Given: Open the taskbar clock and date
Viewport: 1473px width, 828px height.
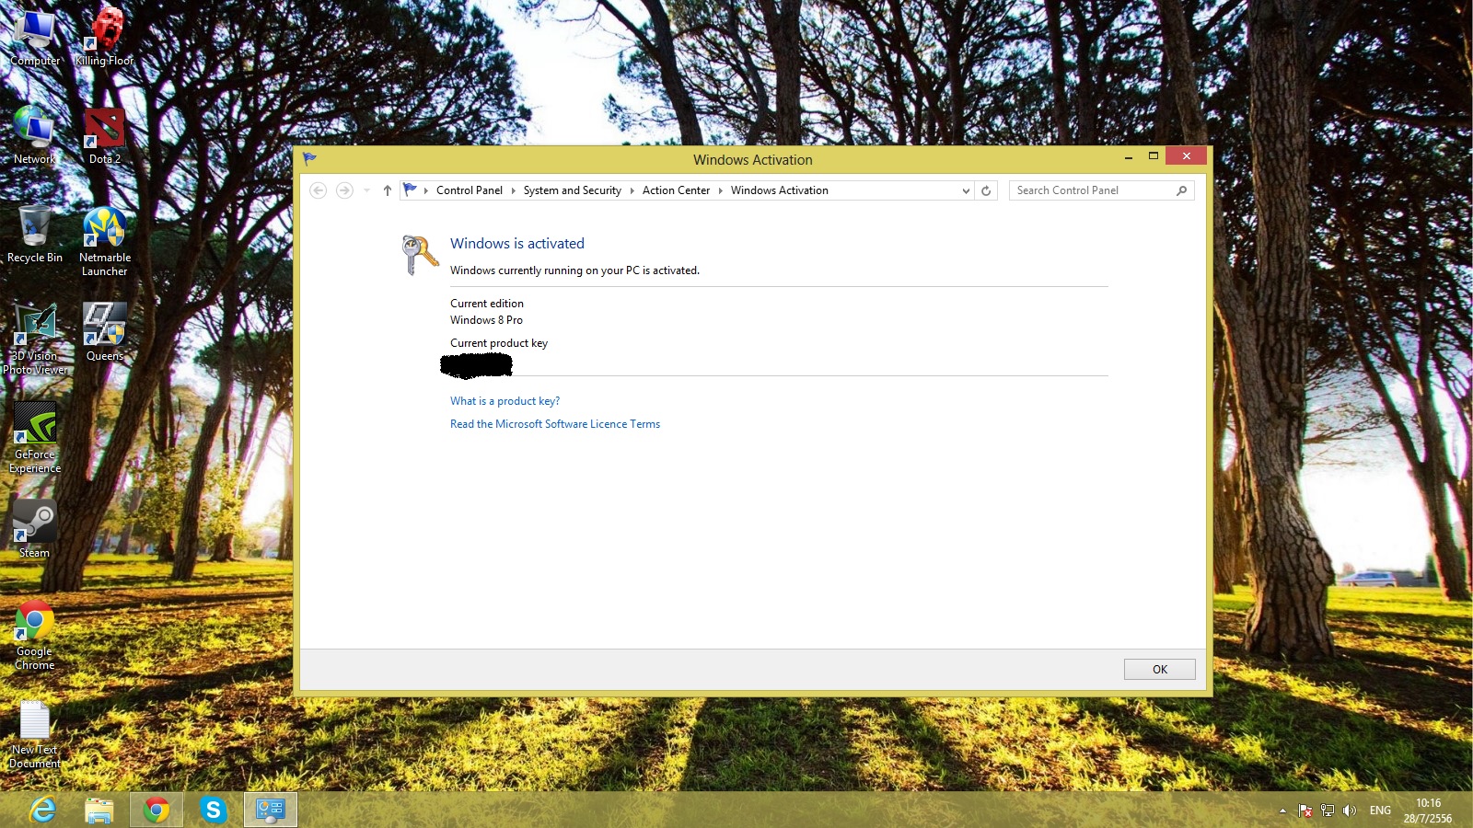Looking at the screenshot, I should (1428, 811).
